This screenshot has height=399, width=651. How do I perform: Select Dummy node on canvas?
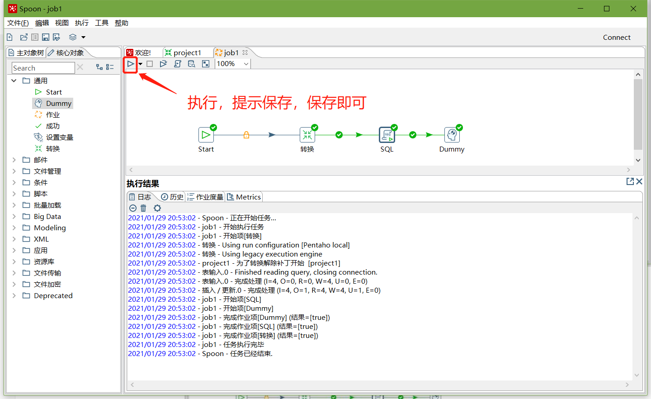pos(452,135)
